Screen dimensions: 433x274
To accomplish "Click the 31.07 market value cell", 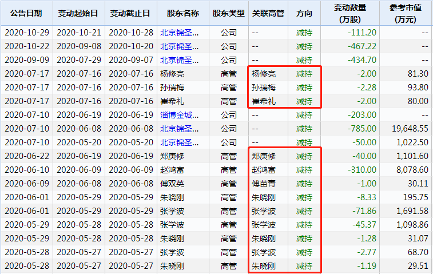I will click(x=418, y=239).
